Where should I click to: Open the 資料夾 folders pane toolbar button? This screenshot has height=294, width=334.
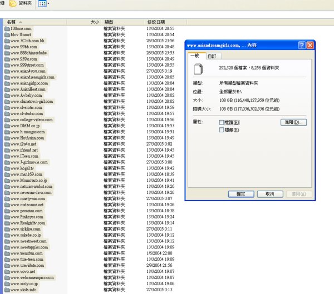[21, 3]
